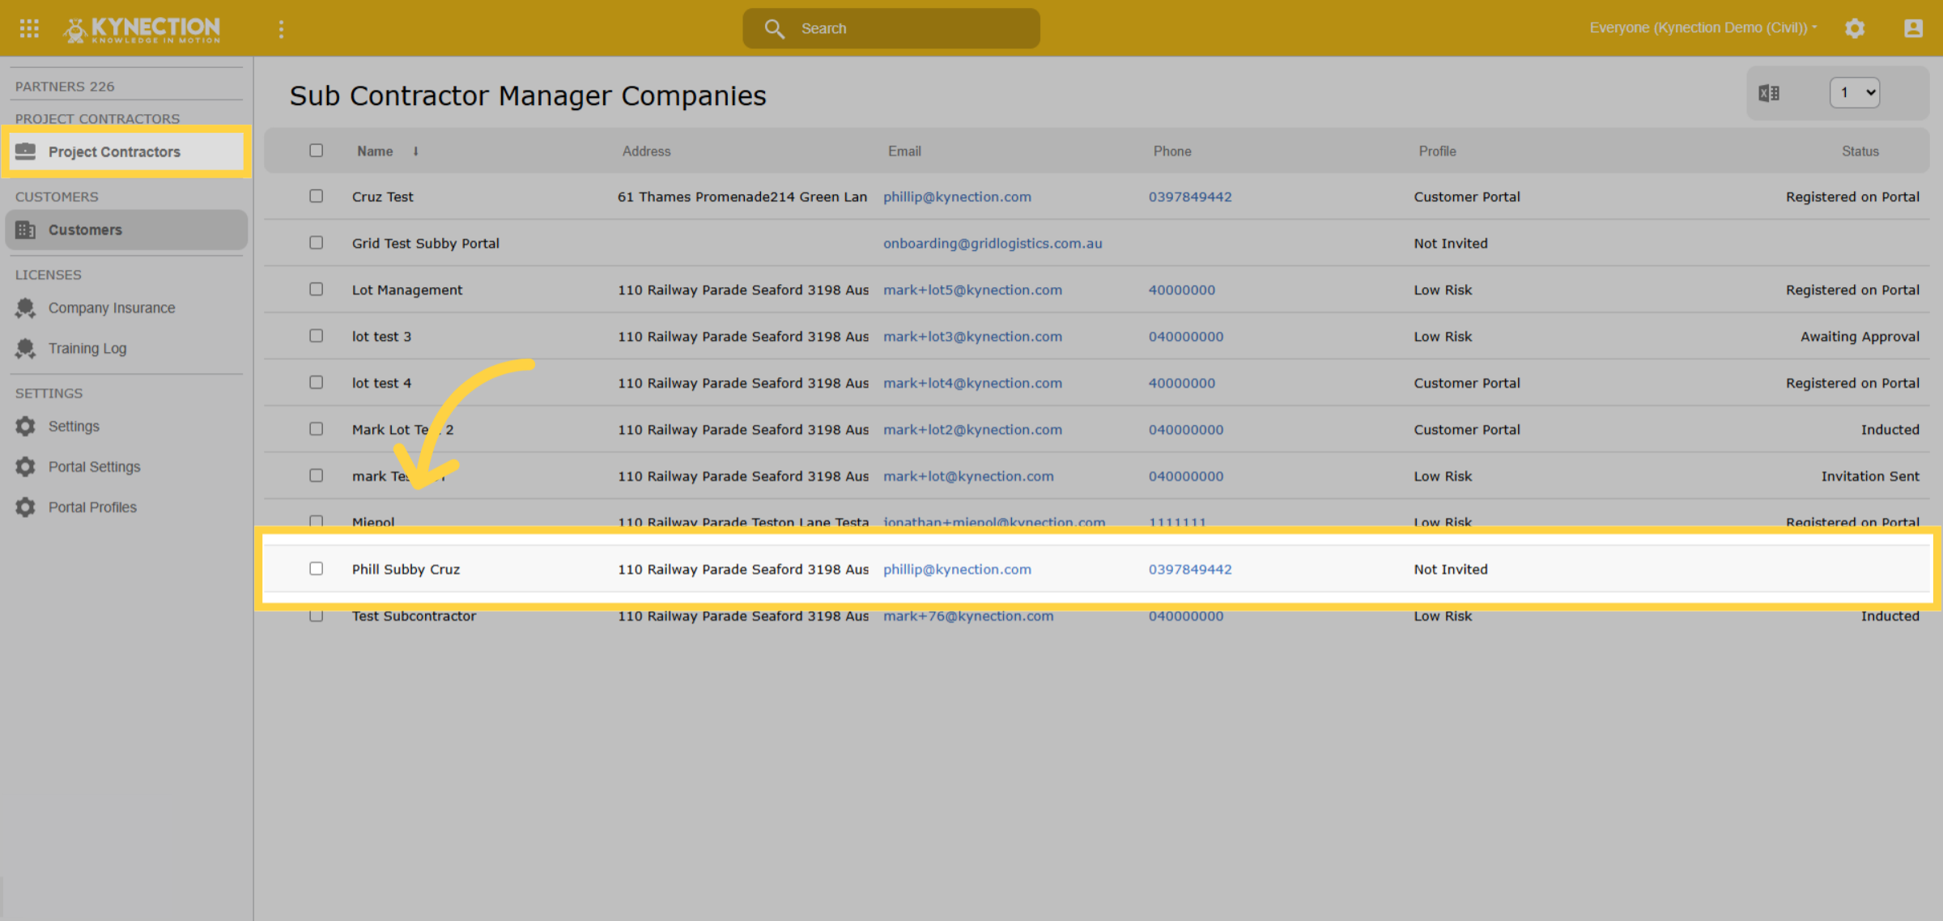Open the apps grid launcher icon
Image resolution: width=1943 pixels, height=921 pixels.
(x=29, y=28)
